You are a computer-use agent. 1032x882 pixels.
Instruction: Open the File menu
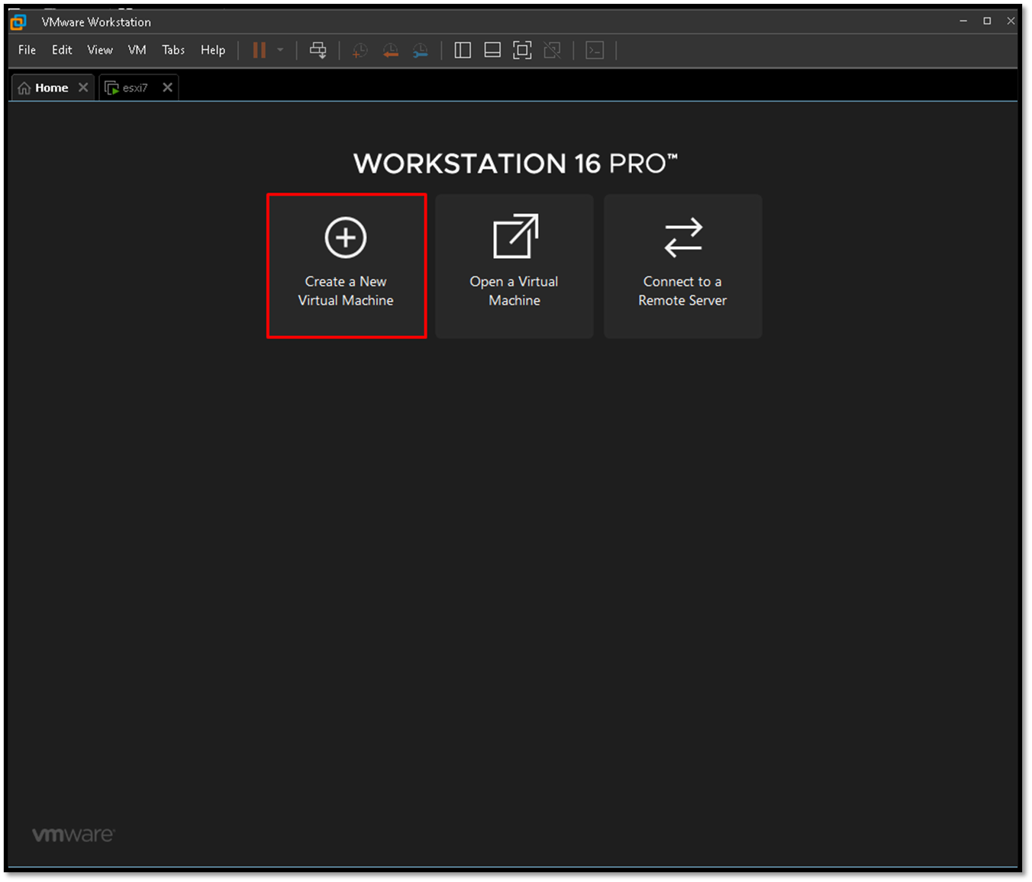(26, 50)
